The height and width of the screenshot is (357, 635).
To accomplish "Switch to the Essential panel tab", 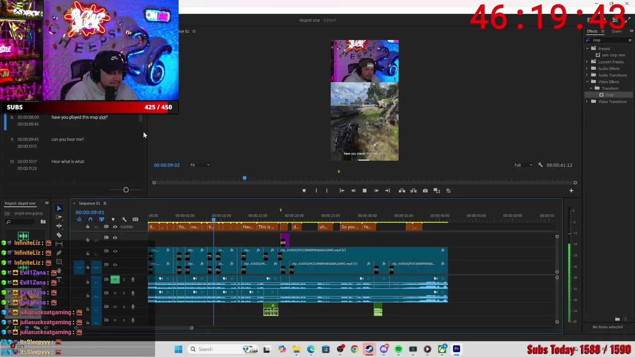I will point(617,31).
